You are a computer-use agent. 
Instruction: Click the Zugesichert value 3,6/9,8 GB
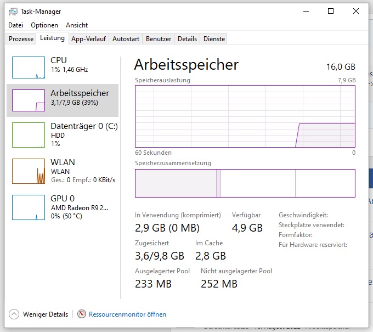tap(160, 256)
